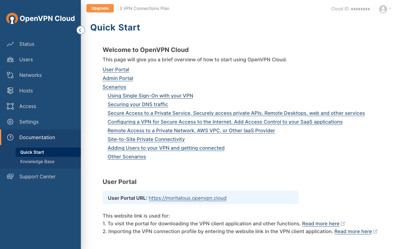Collapse the sidebar with the chevron button
Viewport: 398px width, 249px height.
pos(81,30)
